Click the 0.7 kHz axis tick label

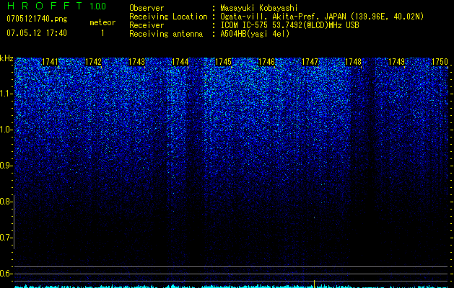pyautogui.click(x=6, y=238)
